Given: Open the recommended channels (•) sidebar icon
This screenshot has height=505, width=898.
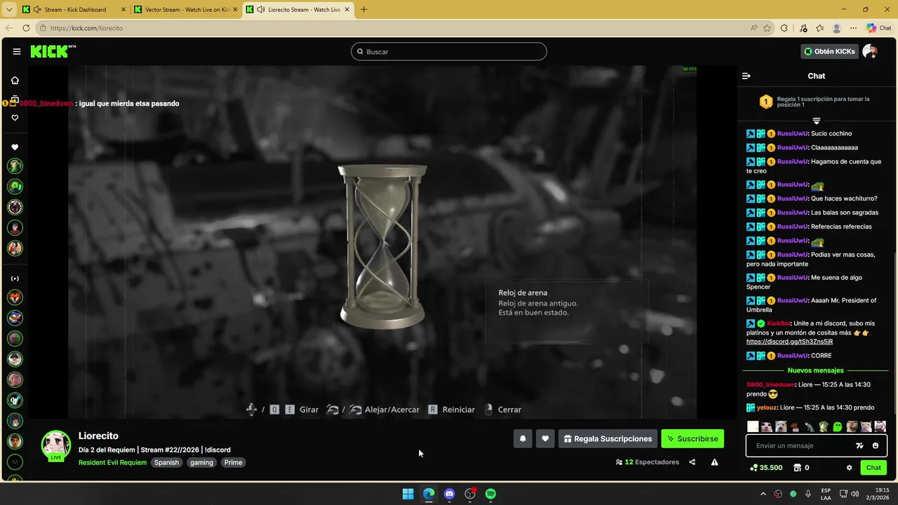Looking at the screenshot, I should tap(15, 278).
